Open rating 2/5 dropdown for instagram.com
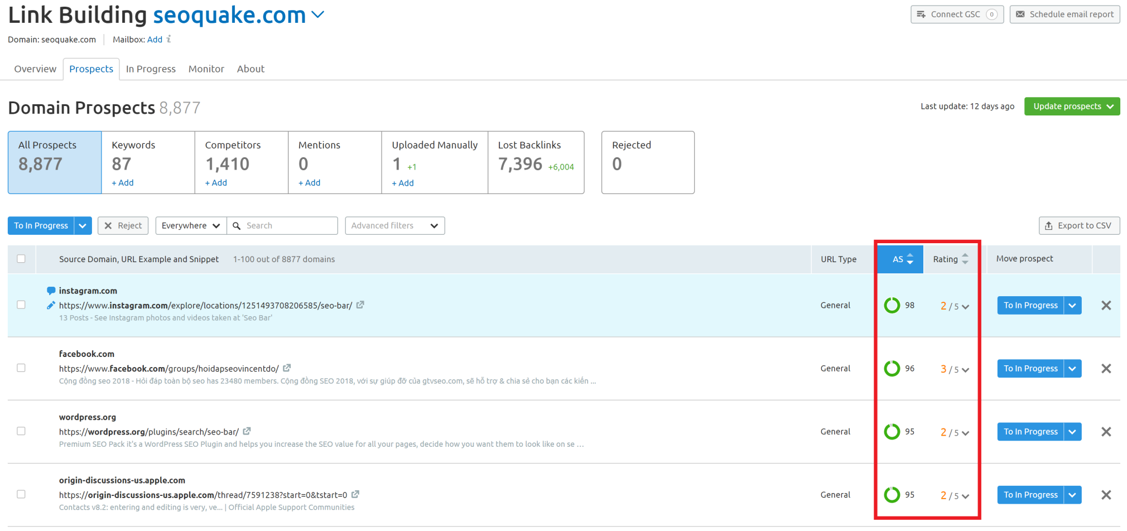This screenshot has width=1127, height=531. coord(955,306)
